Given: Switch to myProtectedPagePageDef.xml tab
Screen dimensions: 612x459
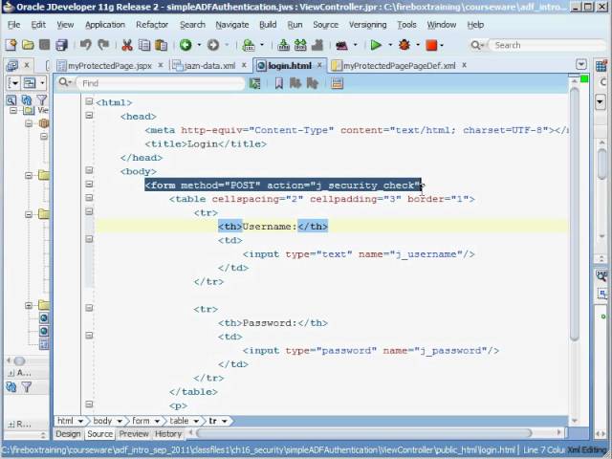Looking at the screenshot, I should (399, 66).
